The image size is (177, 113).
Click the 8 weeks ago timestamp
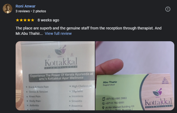[48, 20]
